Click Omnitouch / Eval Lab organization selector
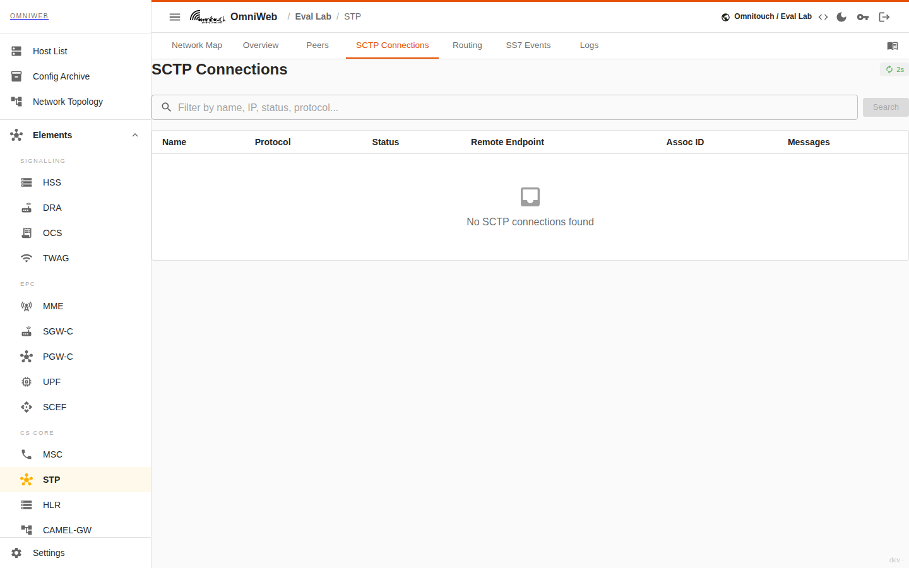This screenshot has width=909, height=568. 766,16
